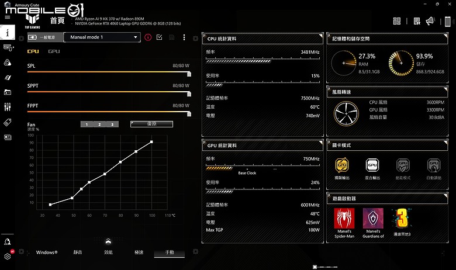
Task: Select the Windows® operating mode
Action: point(47,252)
